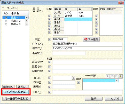Expand arrow beside 差出人 1 entry
This screenshot has height=104, width=125.
point(27,18)
